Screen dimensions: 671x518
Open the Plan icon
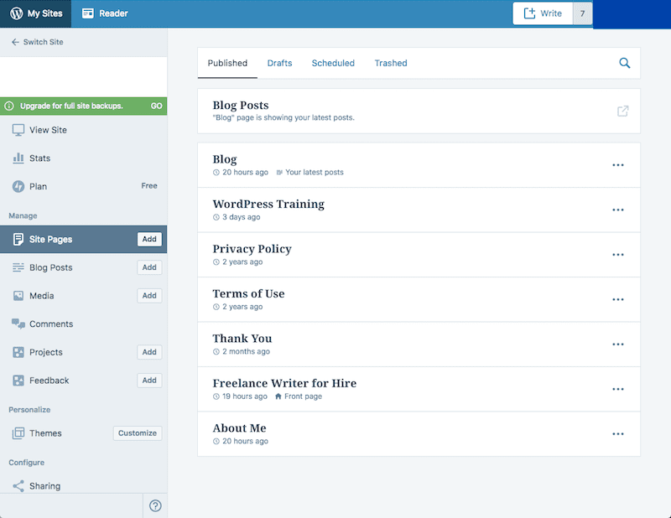click(18, 187)
